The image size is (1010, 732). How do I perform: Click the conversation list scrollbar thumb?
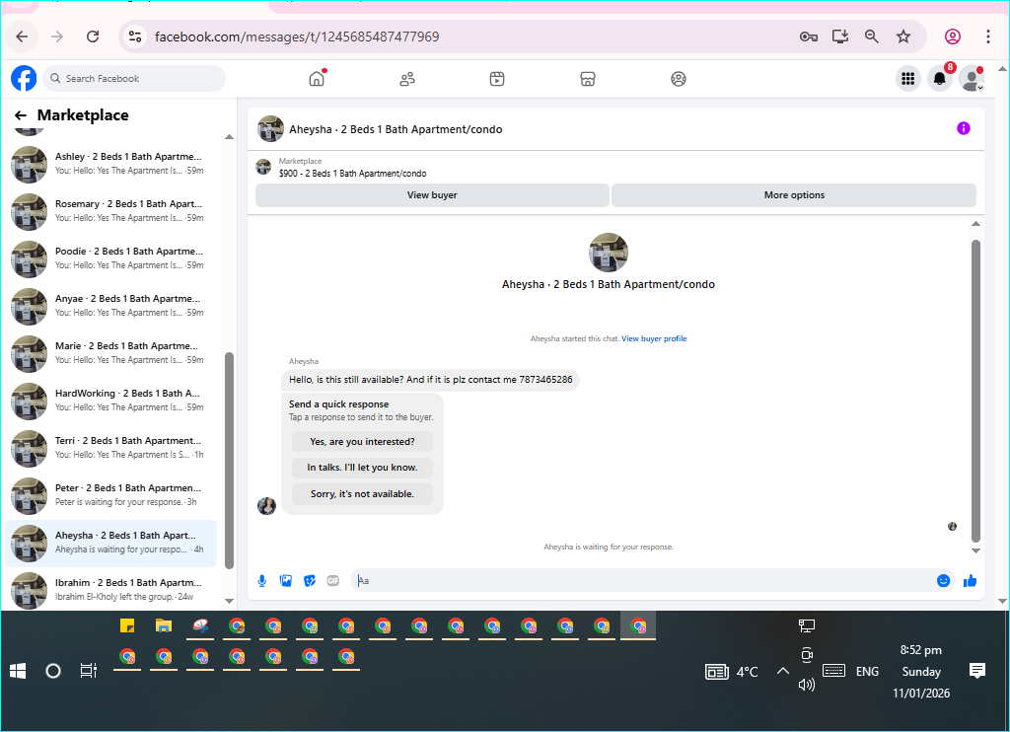229,460
